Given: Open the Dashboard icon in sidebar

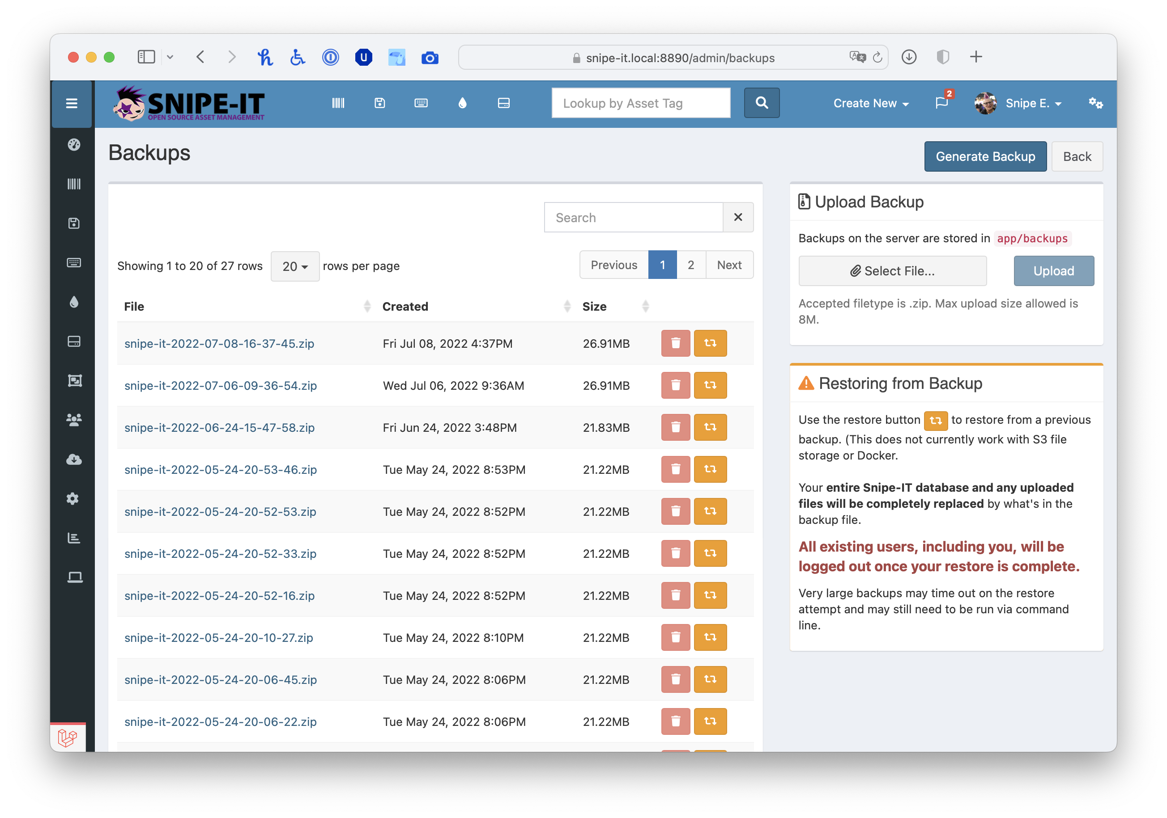Looking at the screenshot, I should coord(74,145).
